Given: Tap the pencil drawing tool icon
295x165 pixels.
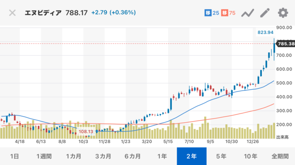Looking at the screenshot, I should tap(265, 13).
